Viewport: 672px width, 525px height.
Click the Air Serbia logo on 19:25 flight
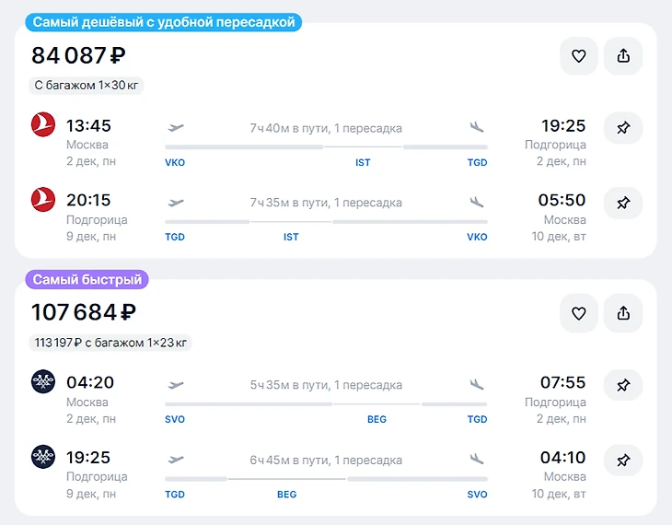click(43, 457)
